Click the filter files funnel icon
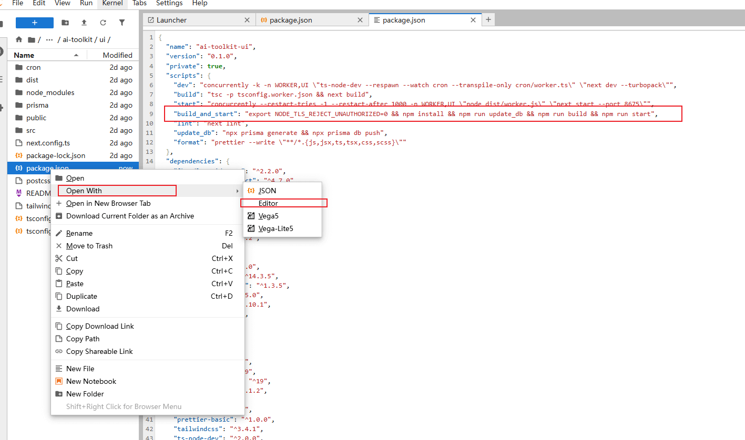Viewport: 745px width, 440px height. pyautogui.click(x=122, y=23)
